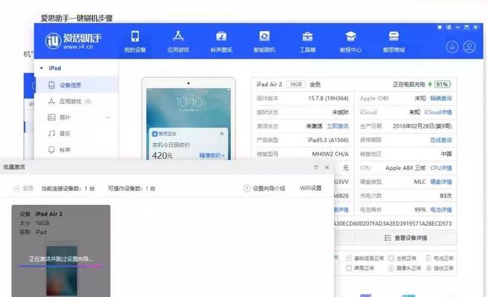This screenshot has height=297, width=487.
Task: Click the 精确查询 link for Apple ID lock
Action: [441, 98]
